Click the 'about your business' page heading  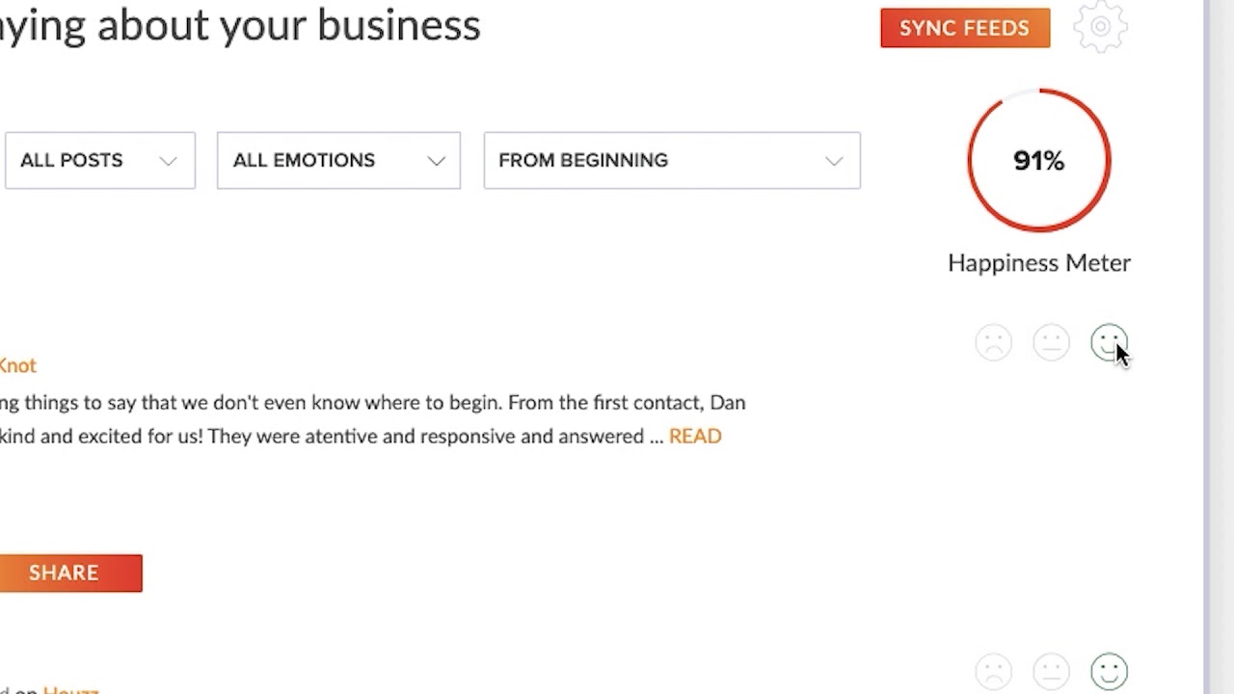pos(241,25)
